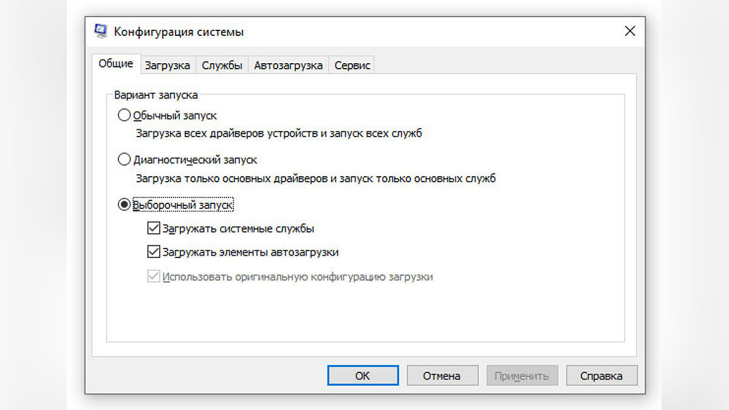Select the Автозагрузка tab

point(288,66)
